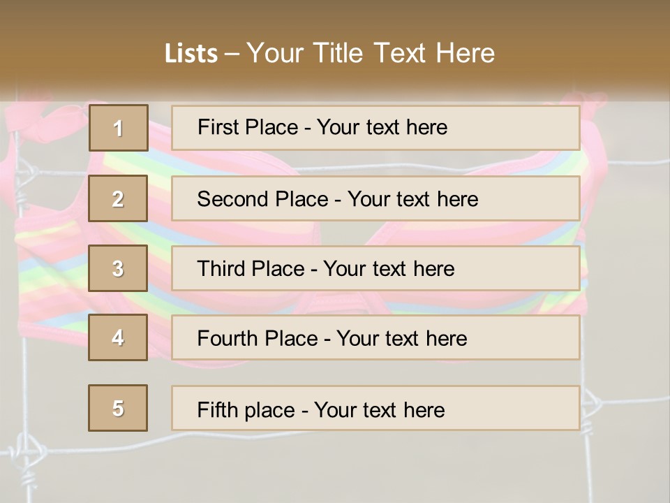The image size is (670, 503).
Task: Select the Fourth Place text box
Action: point(375,337)
